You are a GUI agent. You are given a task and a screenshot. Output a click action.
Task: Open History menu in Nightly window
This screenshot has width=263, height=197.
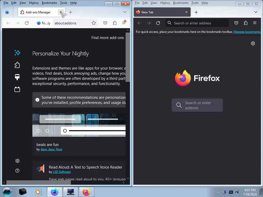pyautogui.click(x=34, y=3)
